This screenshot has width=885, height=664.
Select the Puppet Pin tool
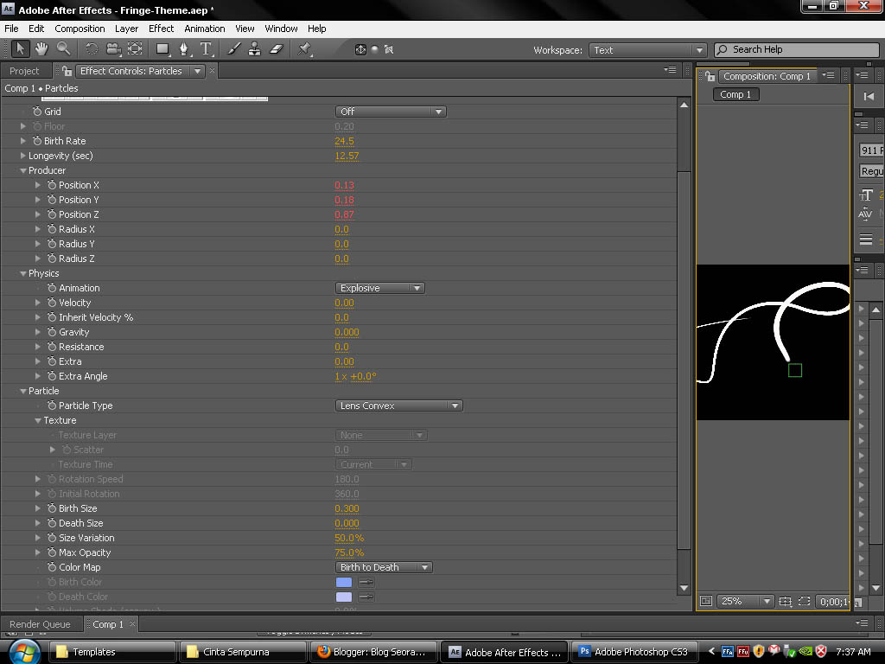304,49
